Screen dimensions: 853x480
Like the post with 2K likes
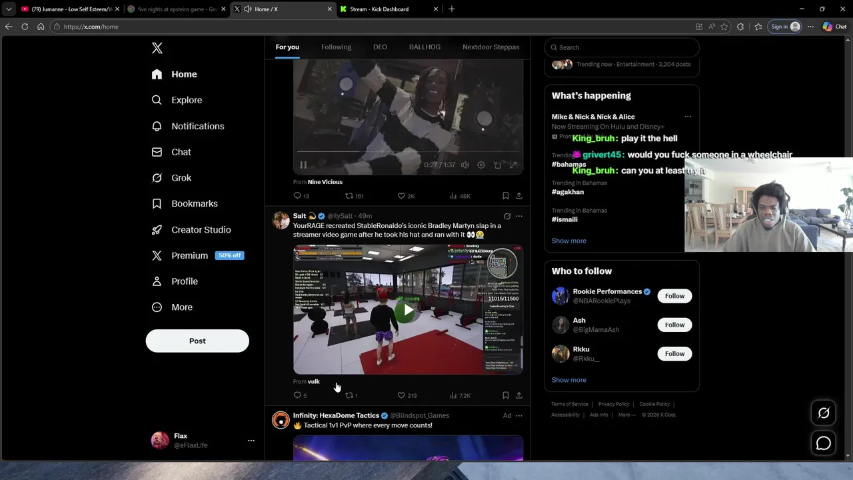pyautogui.click(x=406, y=196)
